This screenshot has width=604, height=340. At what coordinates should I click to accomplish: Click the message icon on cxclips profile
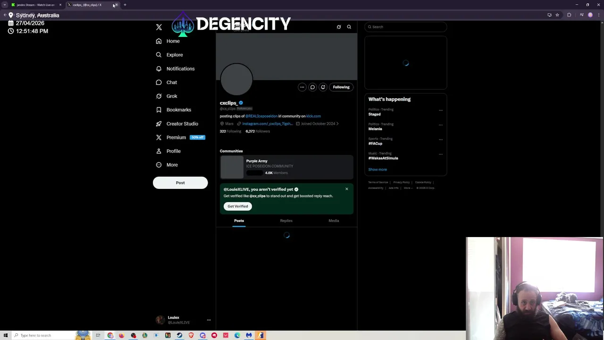312,87
